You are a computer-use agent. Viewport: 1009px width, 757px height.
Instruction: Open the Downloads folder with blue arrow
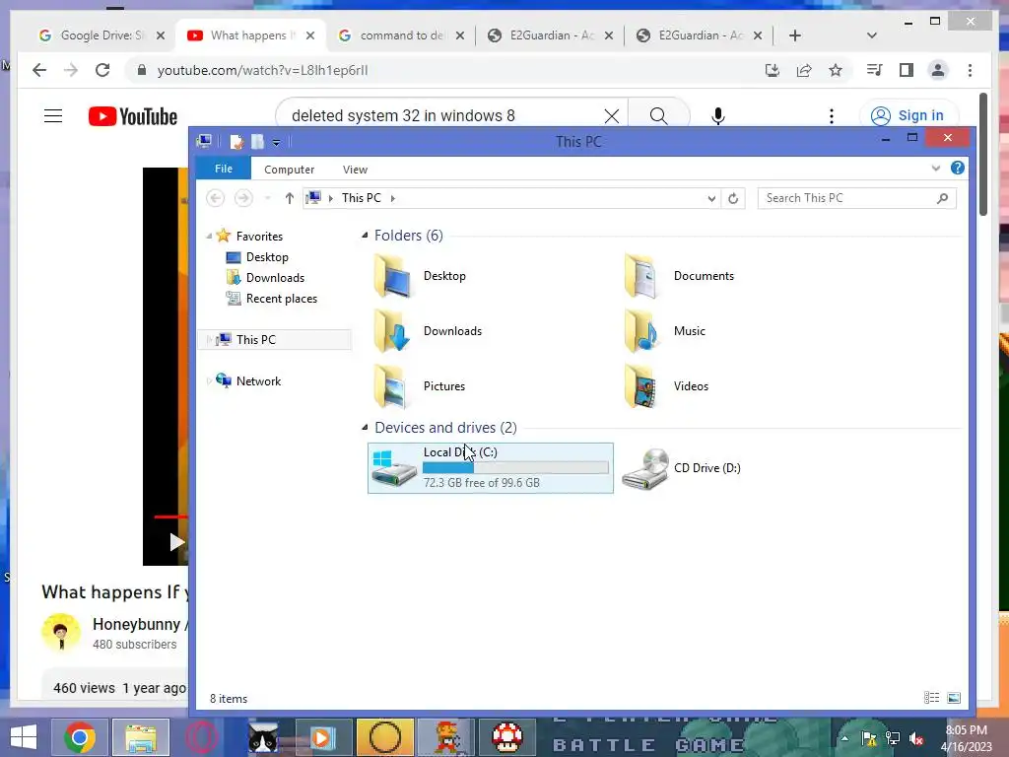click(x=428, y=331)
